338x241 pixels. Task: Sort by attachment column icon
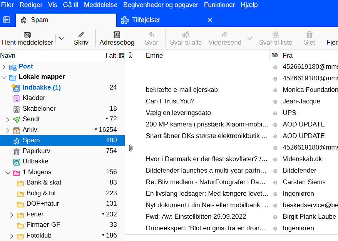coord(131,55)
